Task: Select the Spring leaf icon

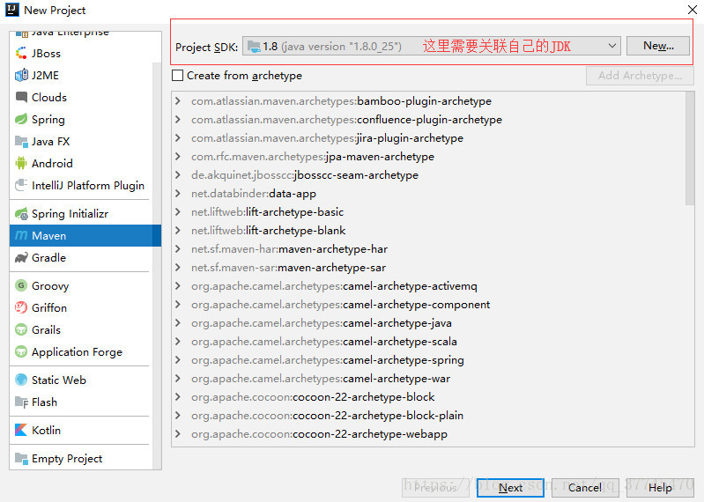Action: pos(20,119)
